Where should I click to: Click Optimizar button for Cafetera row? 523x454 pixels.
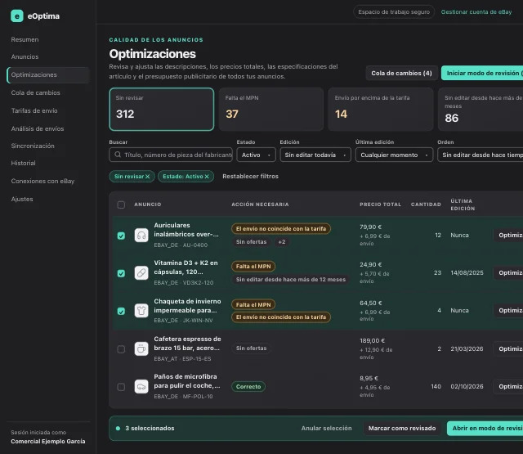tap(508, 348)
